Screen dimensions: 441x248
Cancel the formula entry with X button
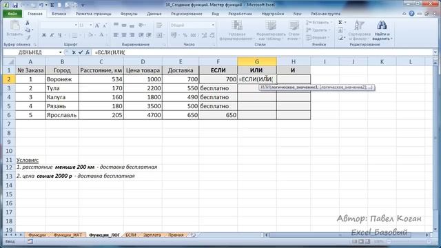(74, 52)
